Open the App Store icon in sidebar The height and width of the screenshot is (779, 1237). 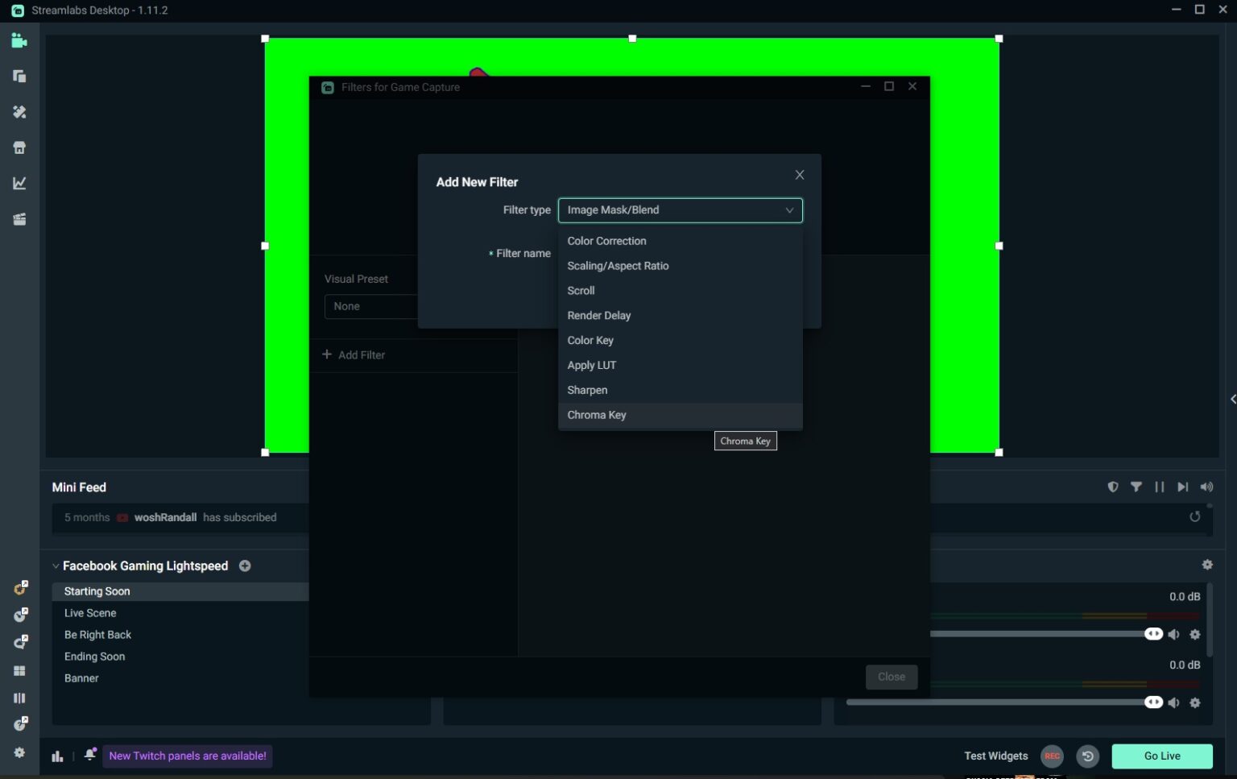19,147
